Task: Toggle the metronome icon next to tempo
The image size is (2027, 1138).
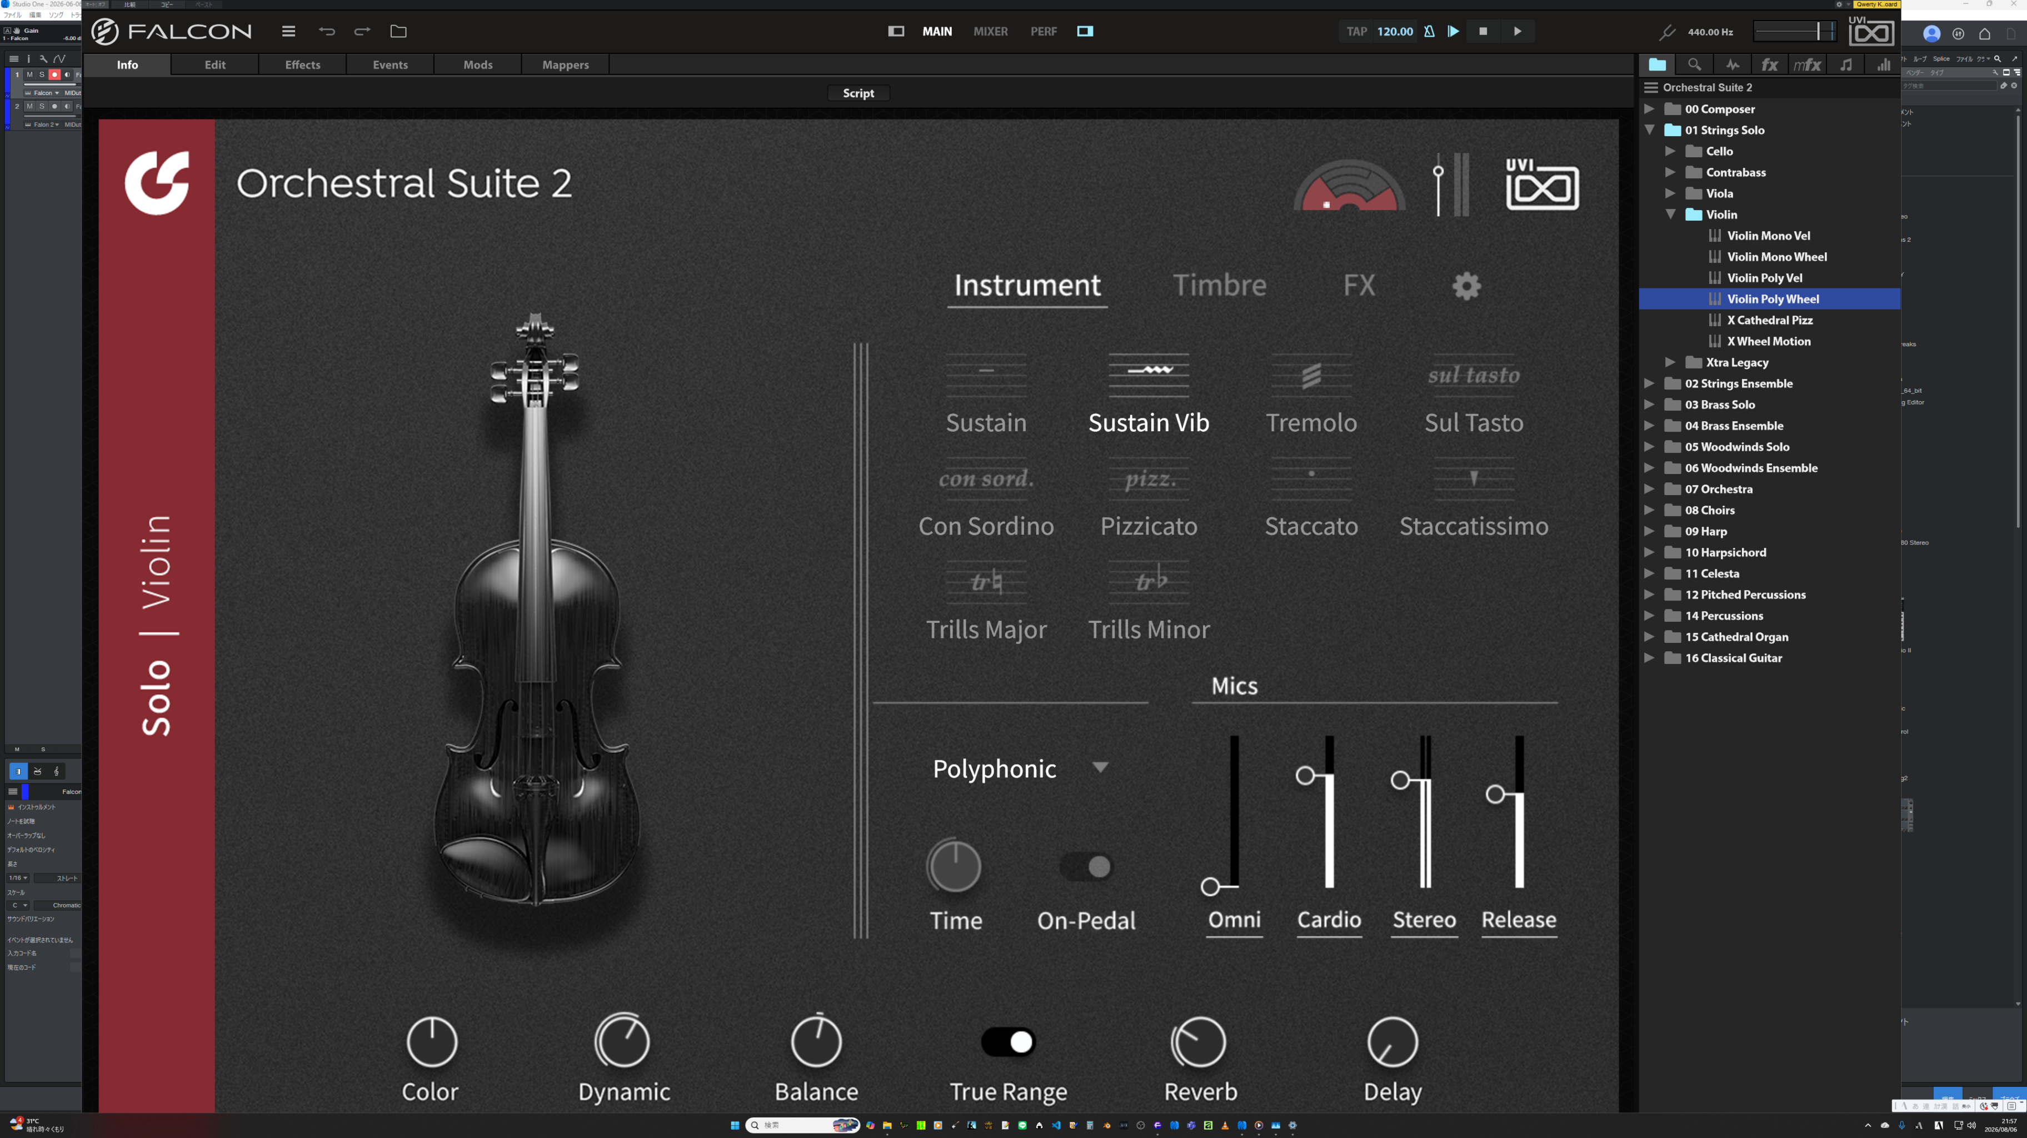Action: [x=1429, y=32]
